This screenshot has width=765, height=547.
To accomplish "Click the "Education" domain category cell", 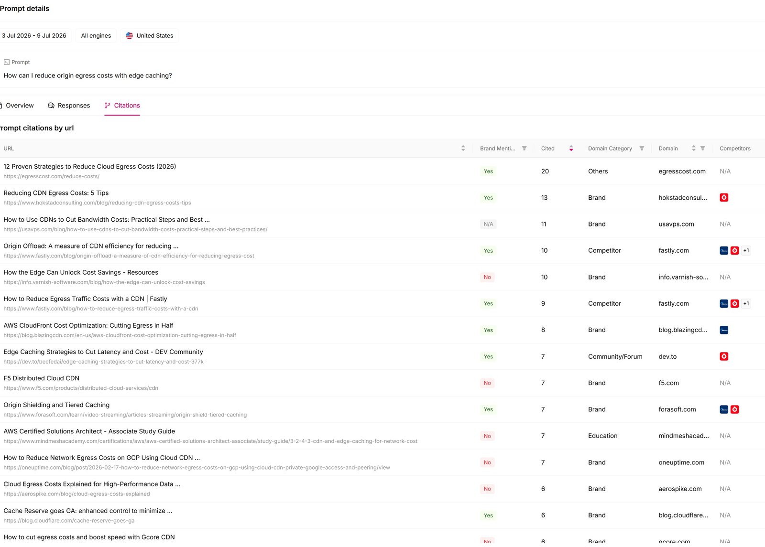I will (602, 436).
